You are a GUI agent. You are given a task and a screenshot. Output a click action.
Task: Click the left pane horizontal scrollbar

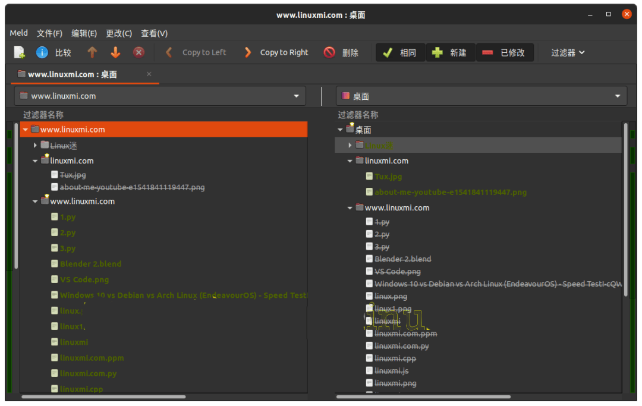(x=103, y=396)
